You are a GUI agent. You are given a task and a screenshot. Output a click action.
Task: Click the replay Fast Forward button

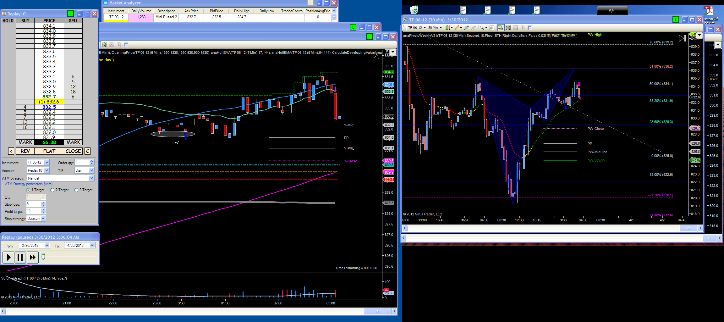[32, 258]
